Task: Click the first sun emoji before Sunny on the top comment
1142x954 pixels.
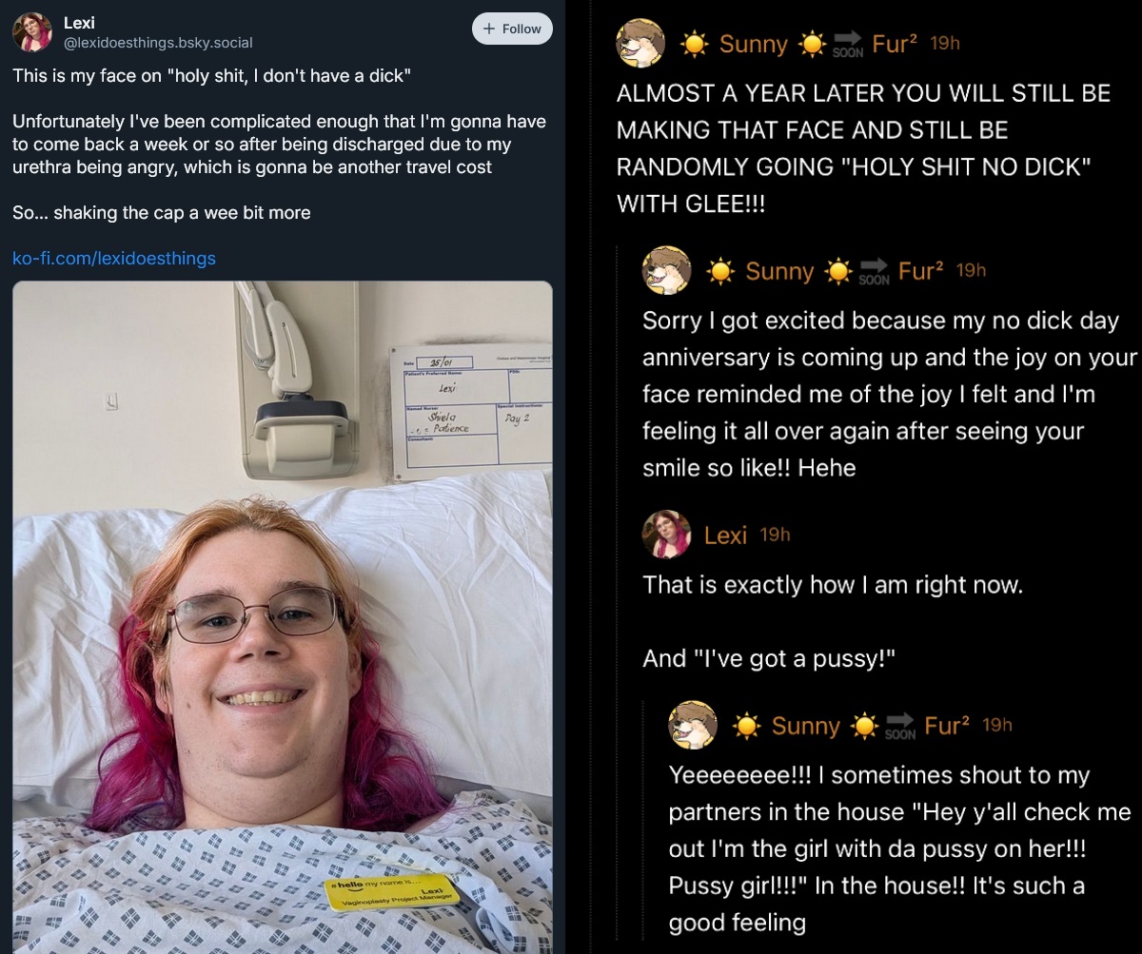Action: point(695,44)
